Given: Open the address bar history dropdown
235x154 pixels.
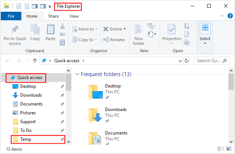Looking at the screenshot, I should click(x=180, y=61).
